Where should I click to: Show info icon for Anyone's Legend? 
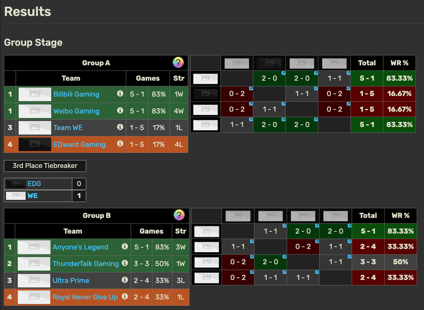(x=125, y=246)
